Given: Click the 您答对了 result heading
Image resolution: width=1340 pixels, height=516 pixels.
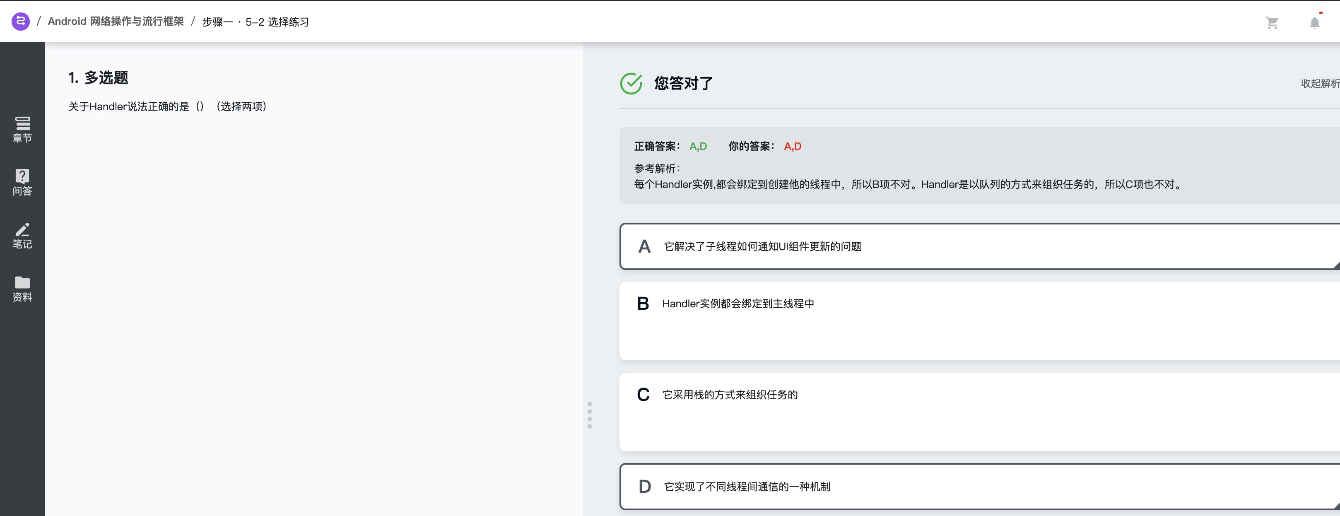Looking at the screenshot, I should (x=684, y=83).
